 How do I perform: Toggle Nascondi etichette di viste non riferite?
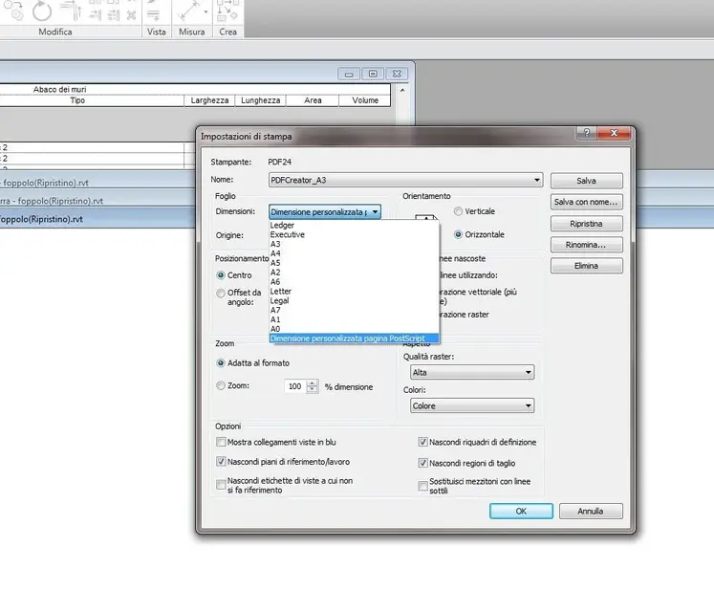click(x=221, y=485)
